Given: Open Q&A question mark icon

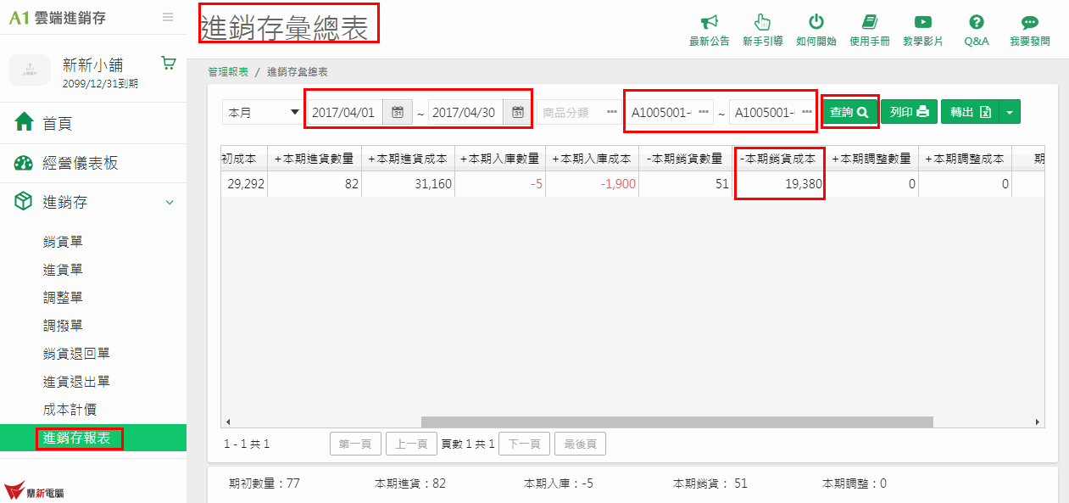Looking at the screenshot, I should click(x=977, y=22).
